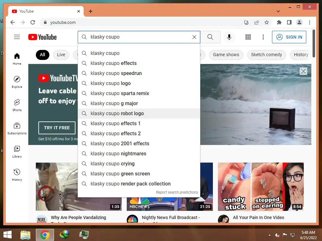The width and height of the screenshot is (322, 241).
Task: Choose suggestion 'klasky csupo green screen'
Action: pos(139,174)
